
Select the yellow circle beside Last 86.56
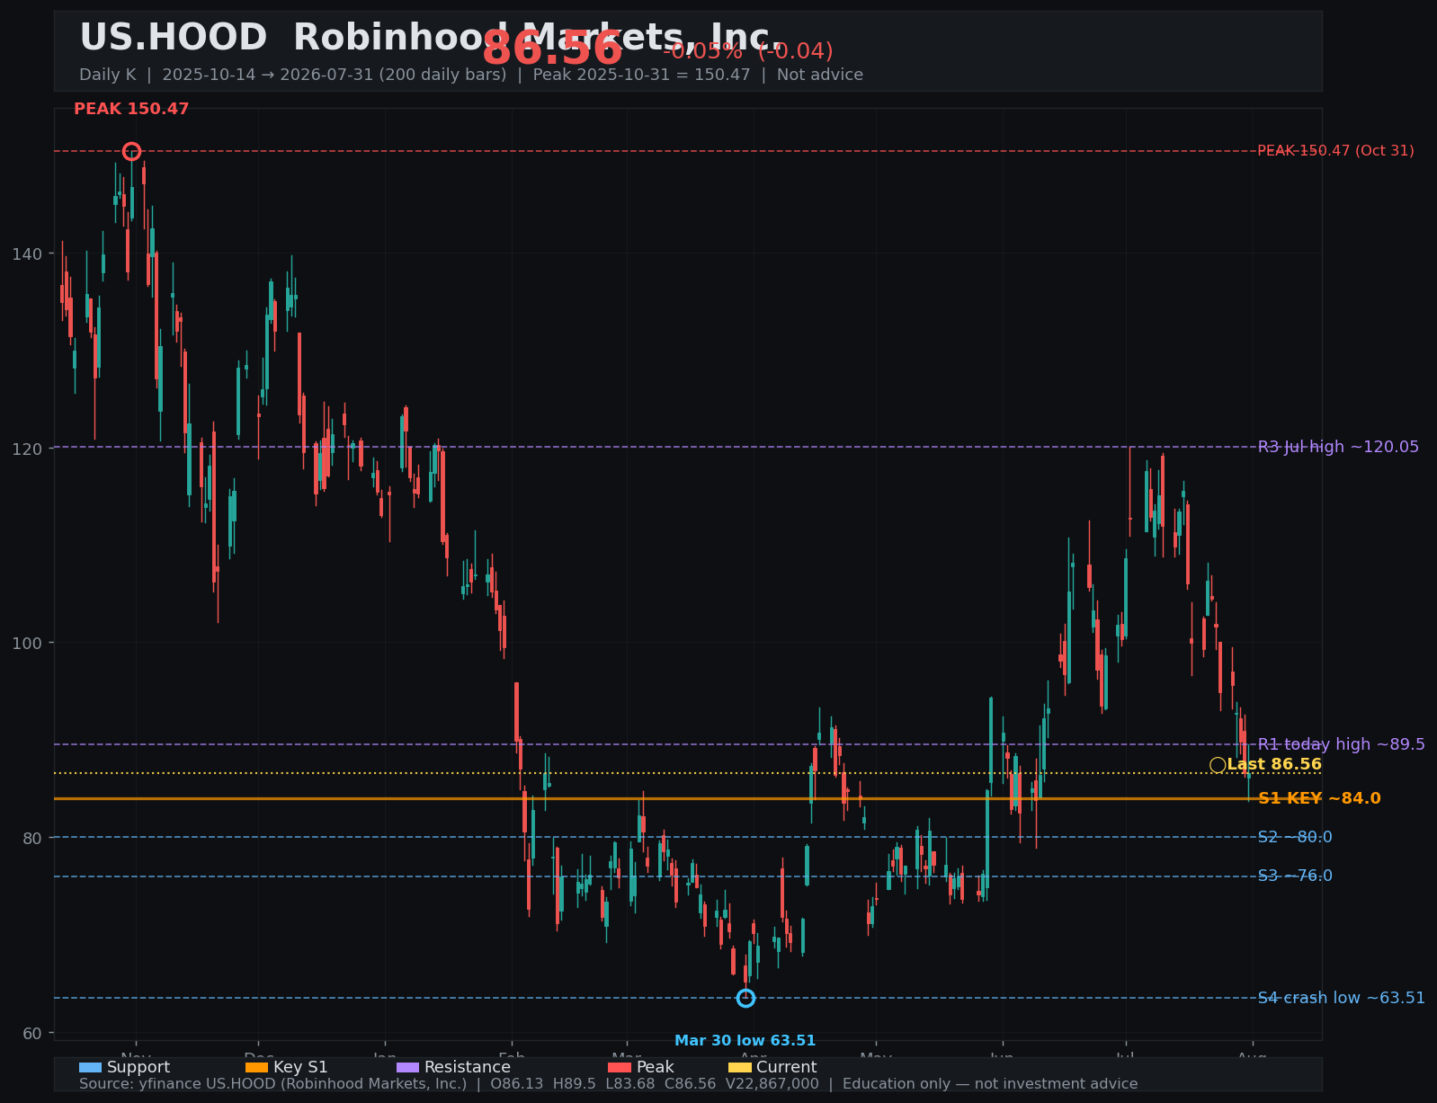tap(1218, 765)
